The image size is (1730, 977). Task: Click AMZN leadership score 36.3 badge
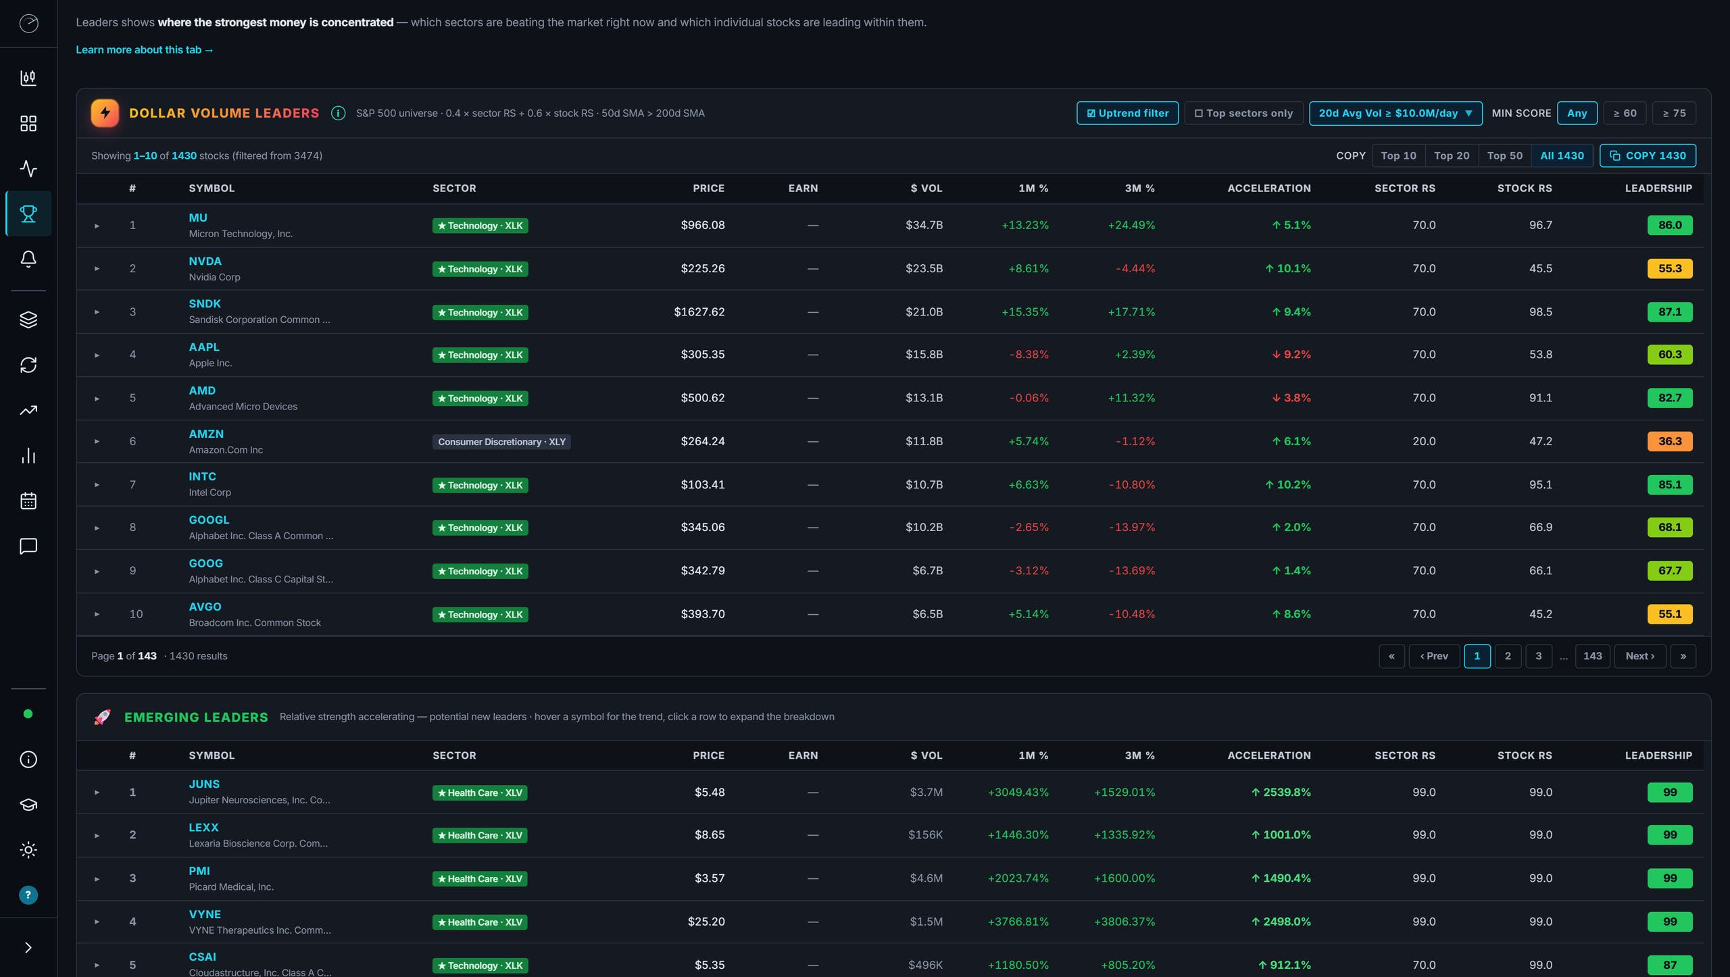click(x=1670, y=441)
